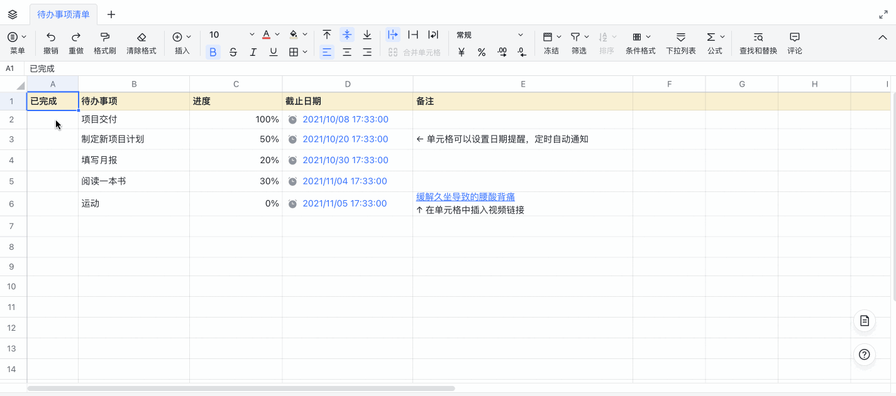Open the 缓解久坐导致的腰酸背痛 link

click(465, 197)
